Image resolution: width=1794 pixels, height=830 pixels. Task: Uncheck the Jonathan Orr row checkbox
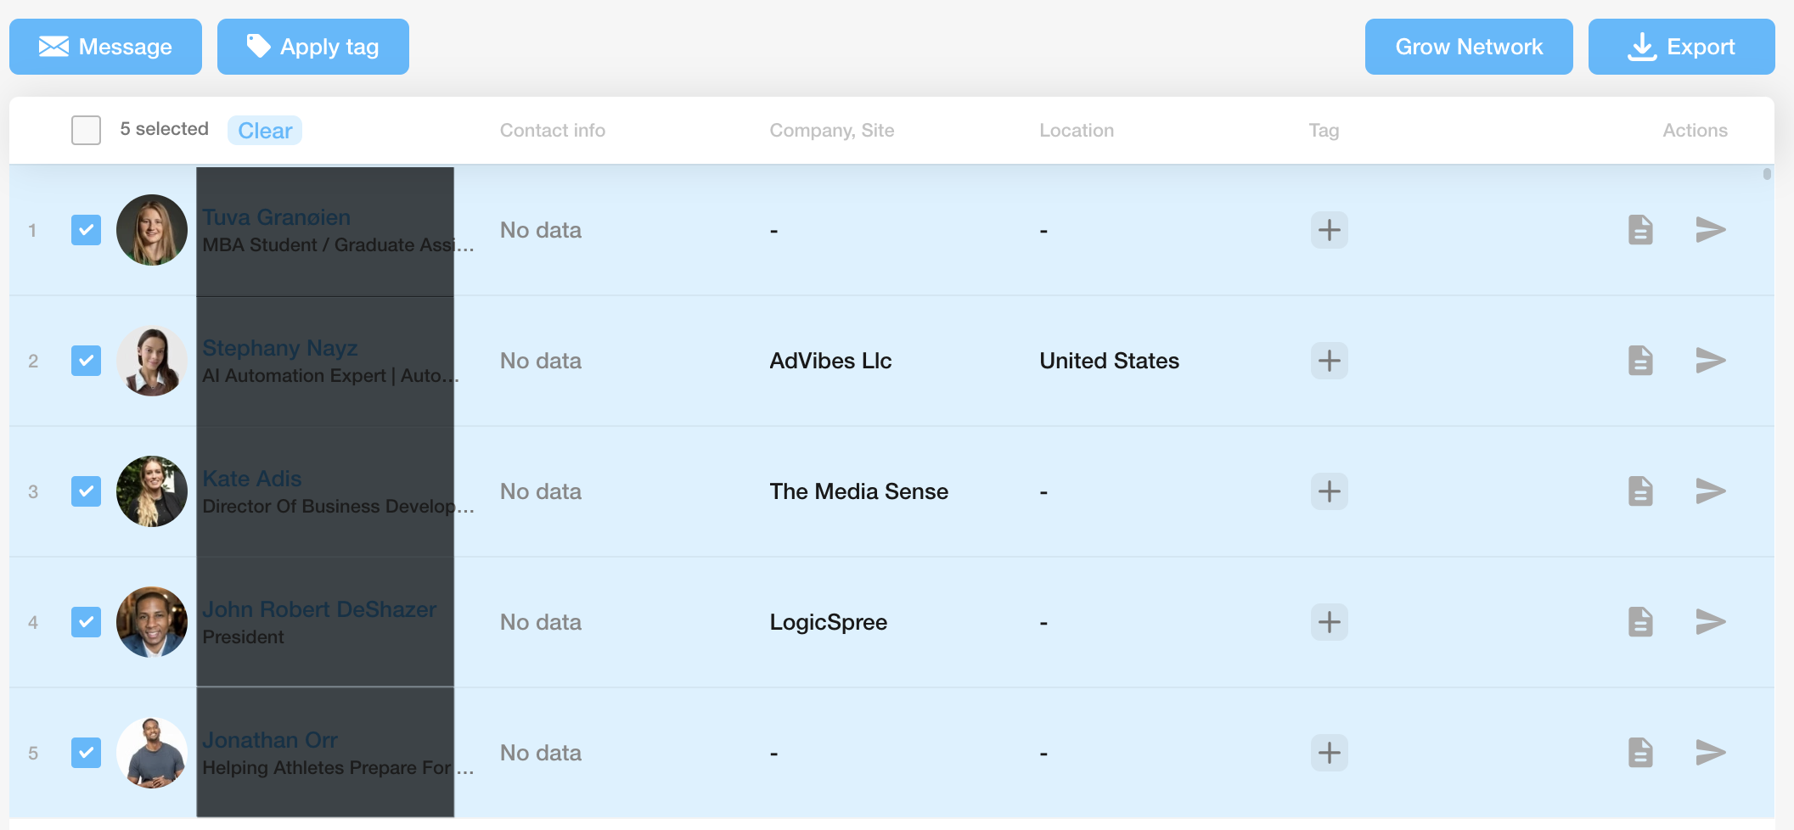86,753
